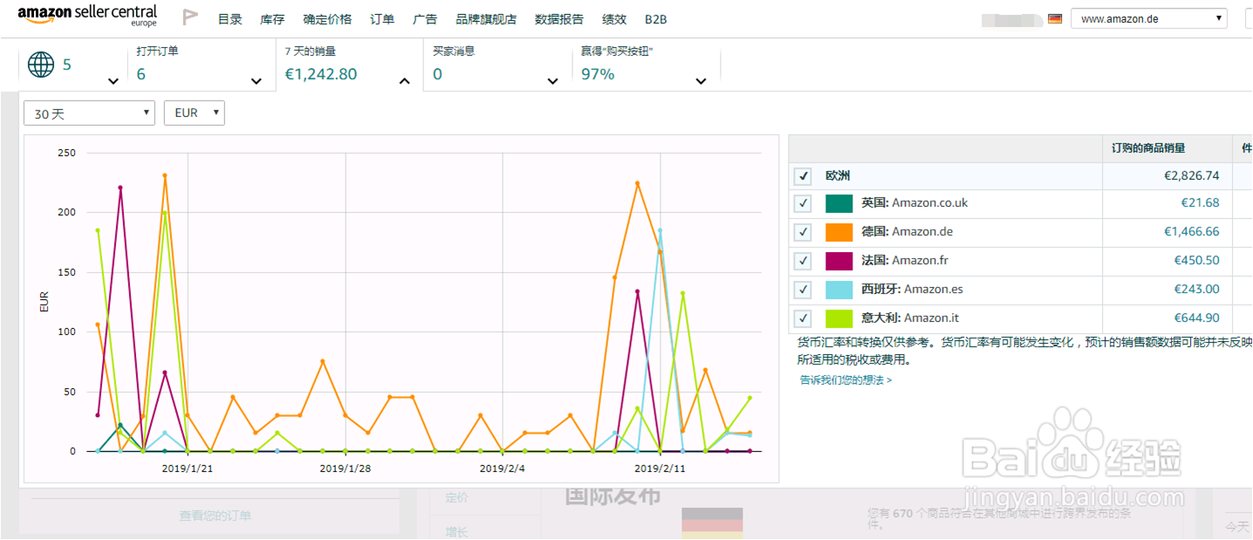The height and width of the screenshot is (540, 1253).
Task: Click the 订购的商品销量 column header
Action: pos(1148,148)
